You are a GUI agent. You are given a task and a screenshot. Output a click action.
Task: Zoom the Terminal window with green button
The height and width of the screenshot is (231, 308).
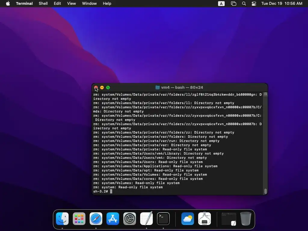(x=108, y=88)
